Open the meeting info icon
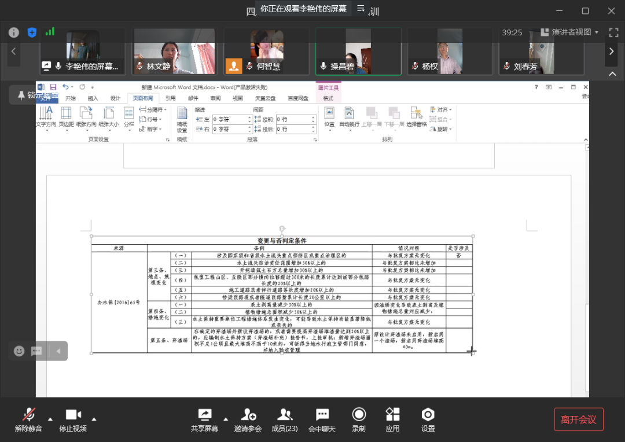Viewport: 625px width, 442px height. (13, 32)
